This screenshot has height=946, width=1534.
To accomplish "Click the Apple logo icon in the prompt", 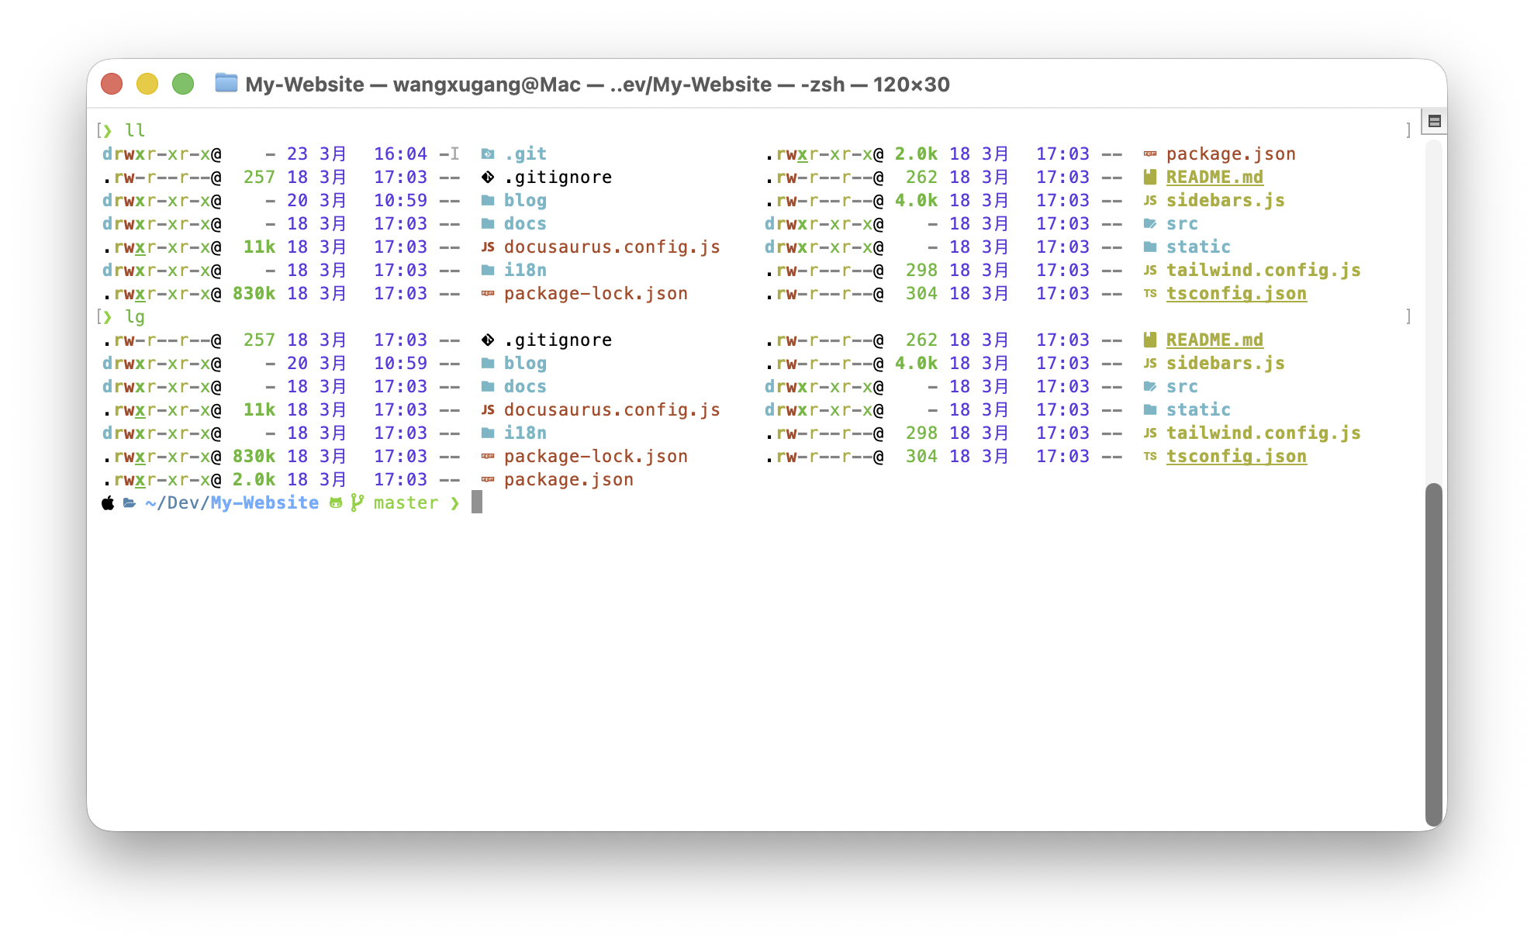I will click(108, 503).
